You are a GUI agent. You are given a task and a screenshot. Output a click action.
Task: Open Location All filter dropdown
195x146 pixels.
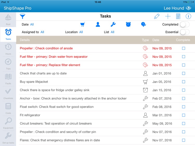[81, 32]
